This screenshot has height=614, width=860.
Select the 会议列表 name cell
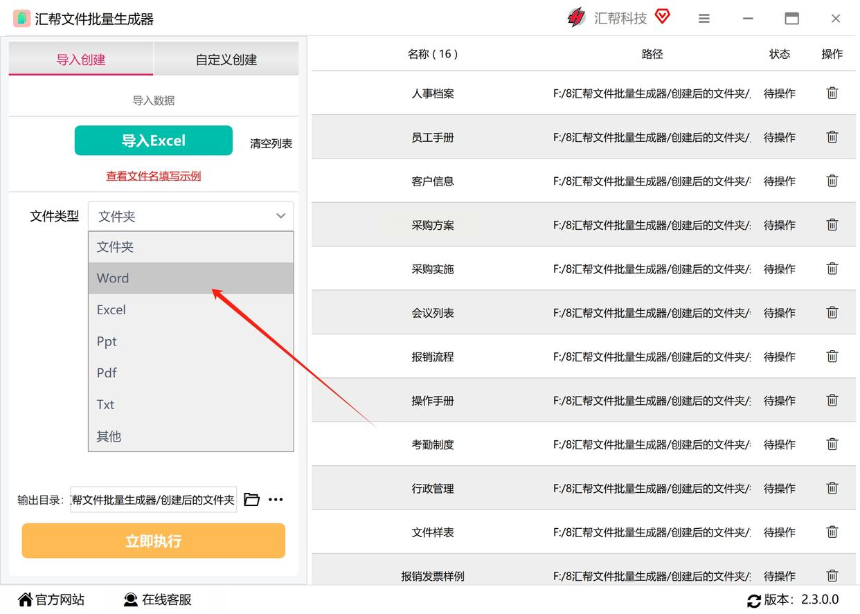tap(433, 313)
